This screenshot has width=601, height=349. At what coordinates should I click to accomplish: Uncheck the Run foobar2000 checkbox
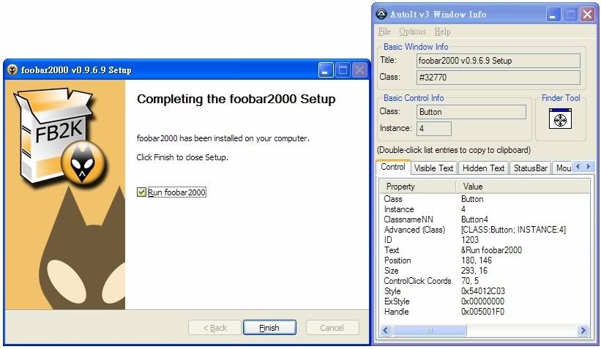click(141, 192)
